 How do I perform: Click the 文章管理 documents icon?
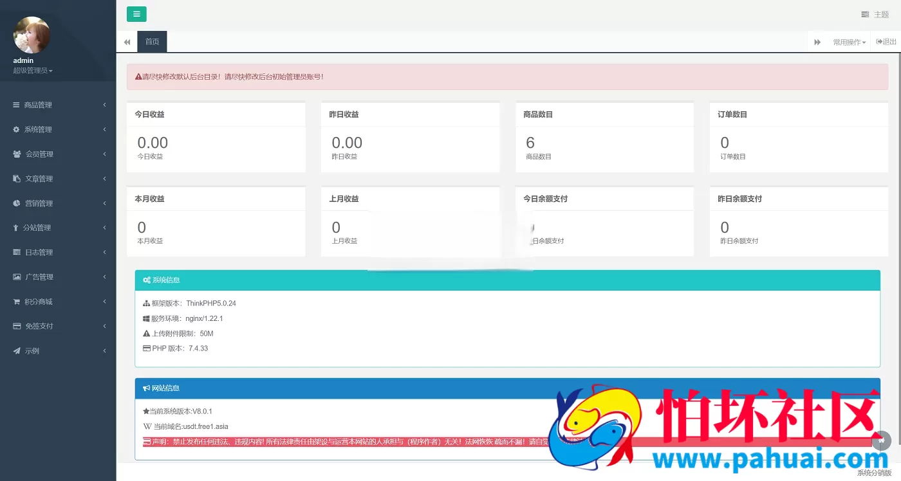(17, 179)
